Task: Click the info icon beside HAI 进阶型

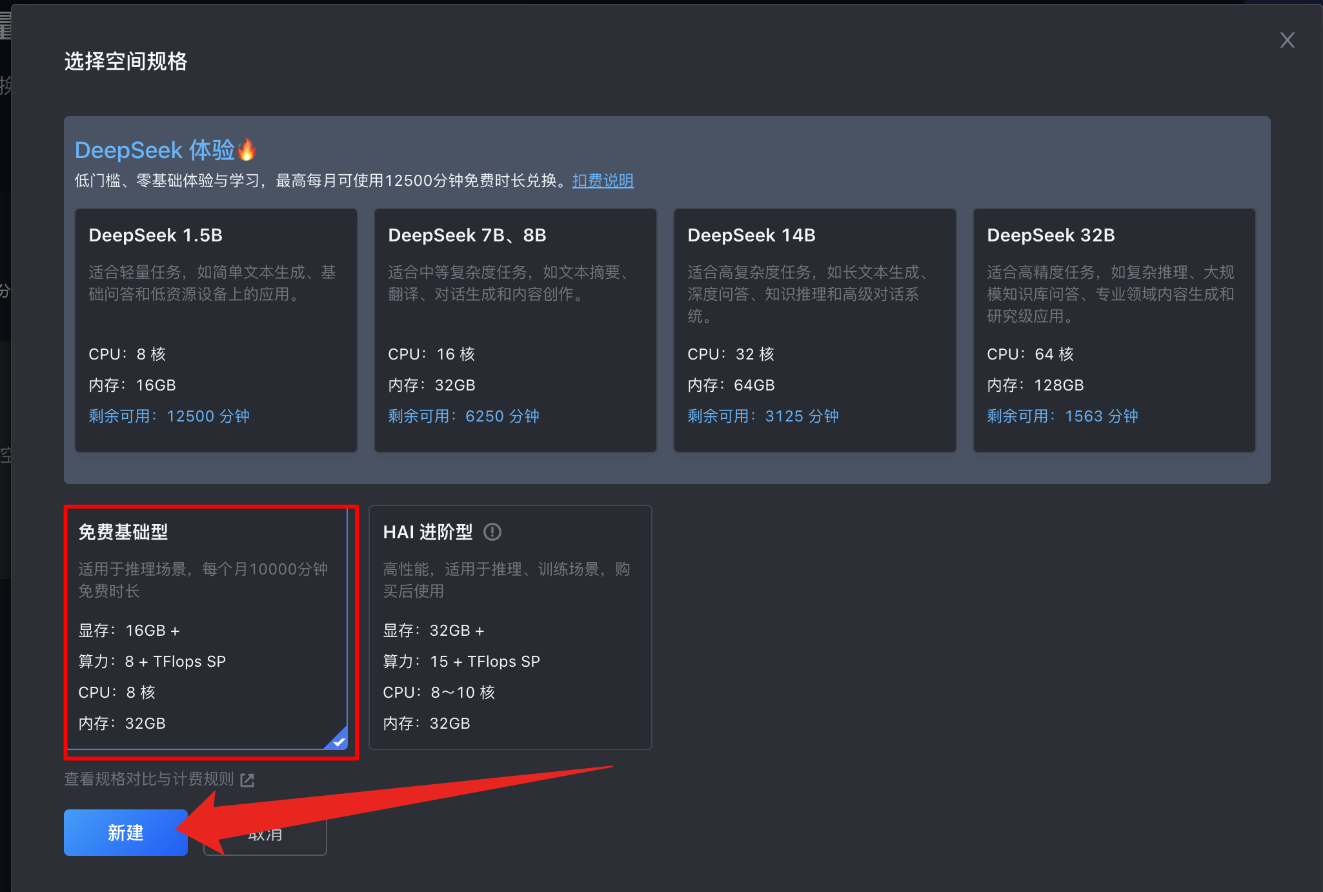Action: (x=492, y=532)
